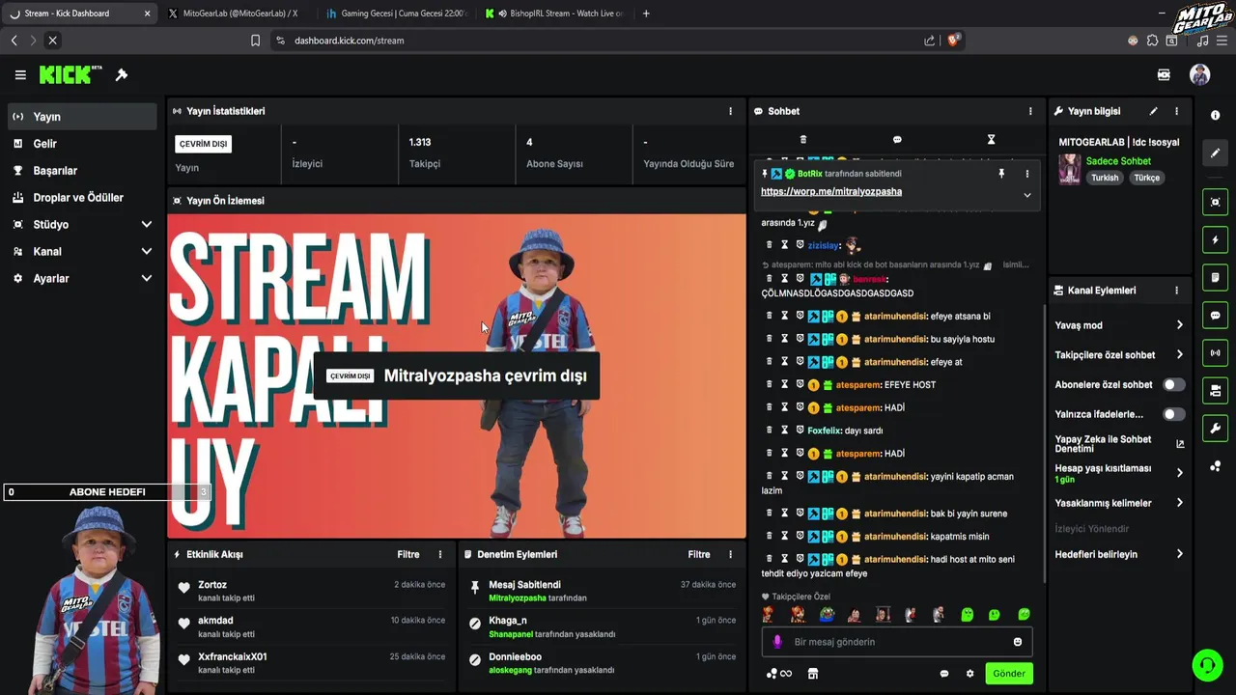Open worp.me/mitralyozpasha pinned link
The image size is (1236, 695).
pyautogui.click(x=831, y=191)
